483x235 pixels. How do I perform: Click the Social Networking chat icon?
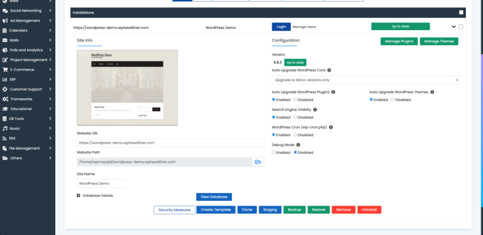pos(5,11)
